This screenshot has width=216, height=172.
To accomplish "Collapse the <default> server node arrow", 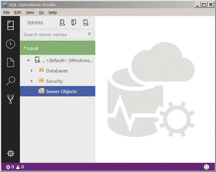I will pyautogui.click(x=28, y=60).
